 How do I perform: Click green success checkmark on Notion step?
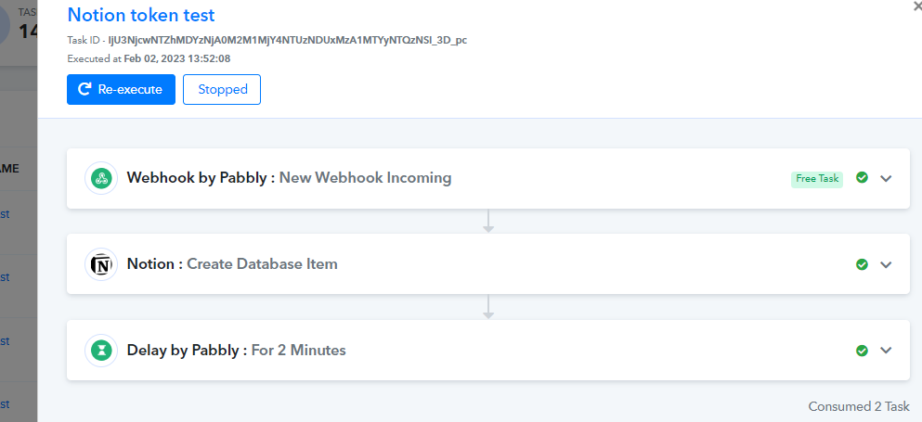tap(862, 264)
